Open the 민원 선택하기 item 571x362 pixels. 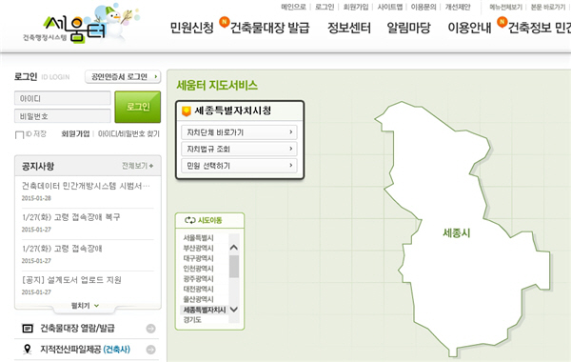[239, 166]
